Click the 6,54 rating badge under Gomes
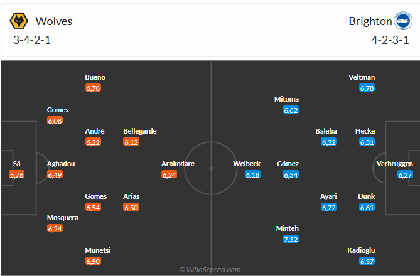 pos(93,207)
